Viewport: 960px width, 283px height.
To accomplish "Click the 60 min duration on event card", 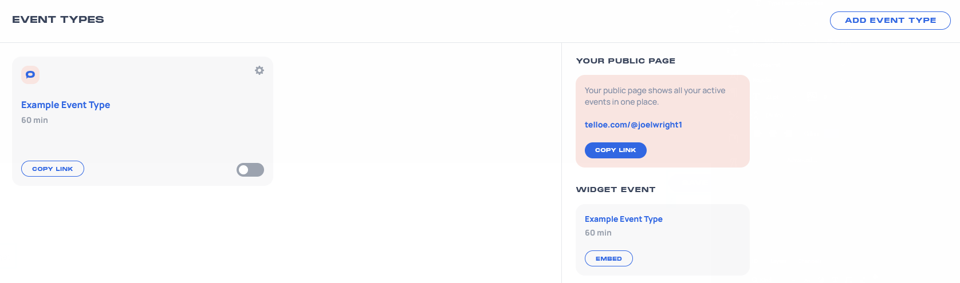I will click(34, 120).
